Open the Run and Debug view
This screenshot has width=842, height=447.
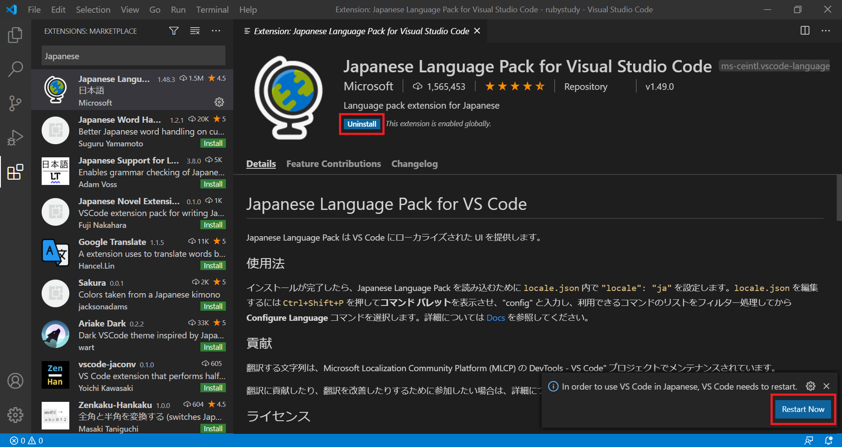click(x=15, y=138)
